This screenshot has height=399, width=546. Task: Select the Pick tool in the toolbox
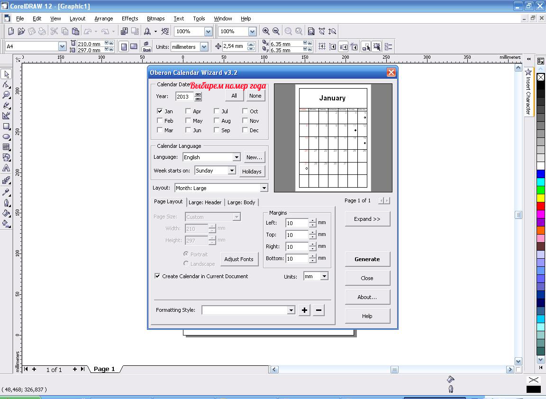coord(6,74)
